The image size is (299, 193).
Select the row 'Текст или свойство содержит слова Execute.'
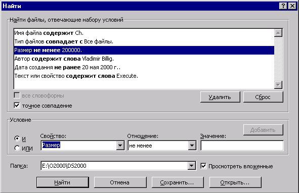144,76
